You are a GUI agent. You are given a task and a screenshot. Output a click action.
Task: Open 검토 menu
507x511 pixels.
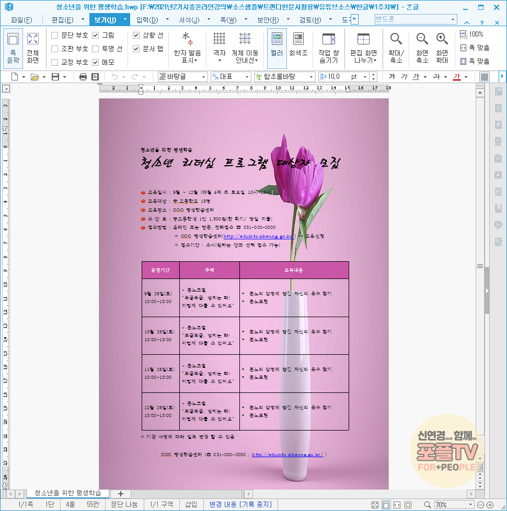310,20
